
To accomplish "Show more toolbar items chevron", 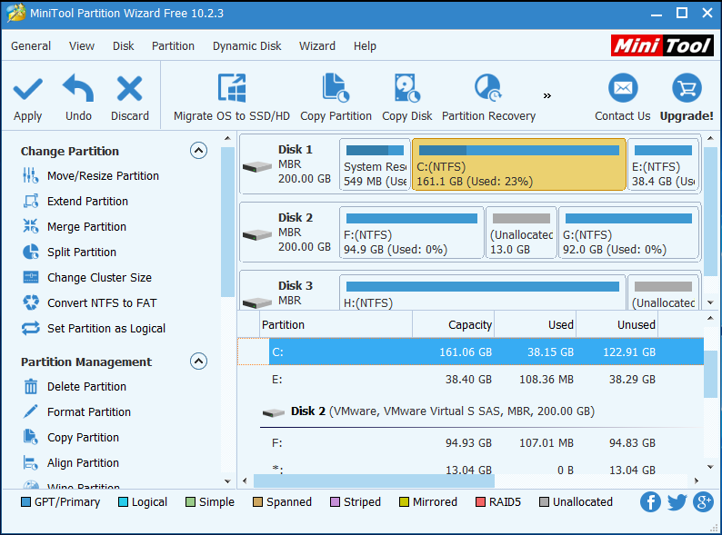I will tap(547, 95).
